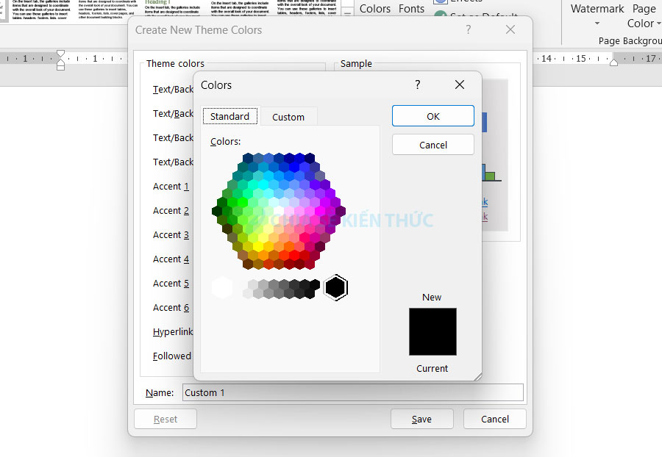
Task: Click the Reset button
Action: click(165, 419)
